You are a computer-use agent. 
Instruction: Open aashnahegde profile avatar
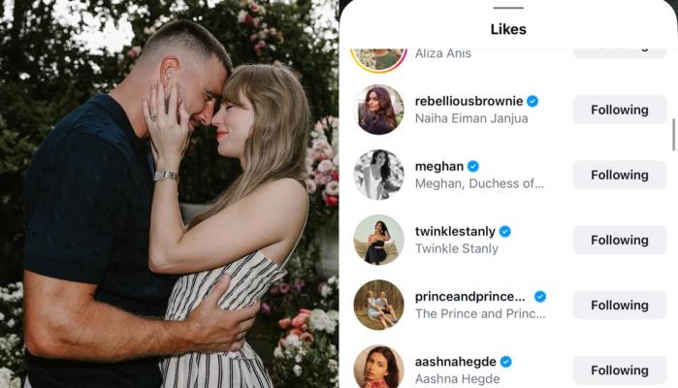pos(379,367)
